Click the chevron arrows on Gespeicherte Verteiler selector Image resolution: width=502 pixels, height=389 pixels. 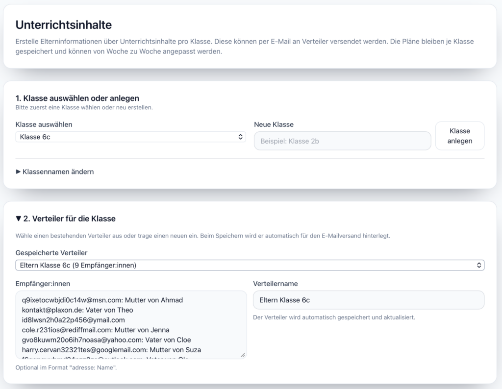[x=479, y=265]
